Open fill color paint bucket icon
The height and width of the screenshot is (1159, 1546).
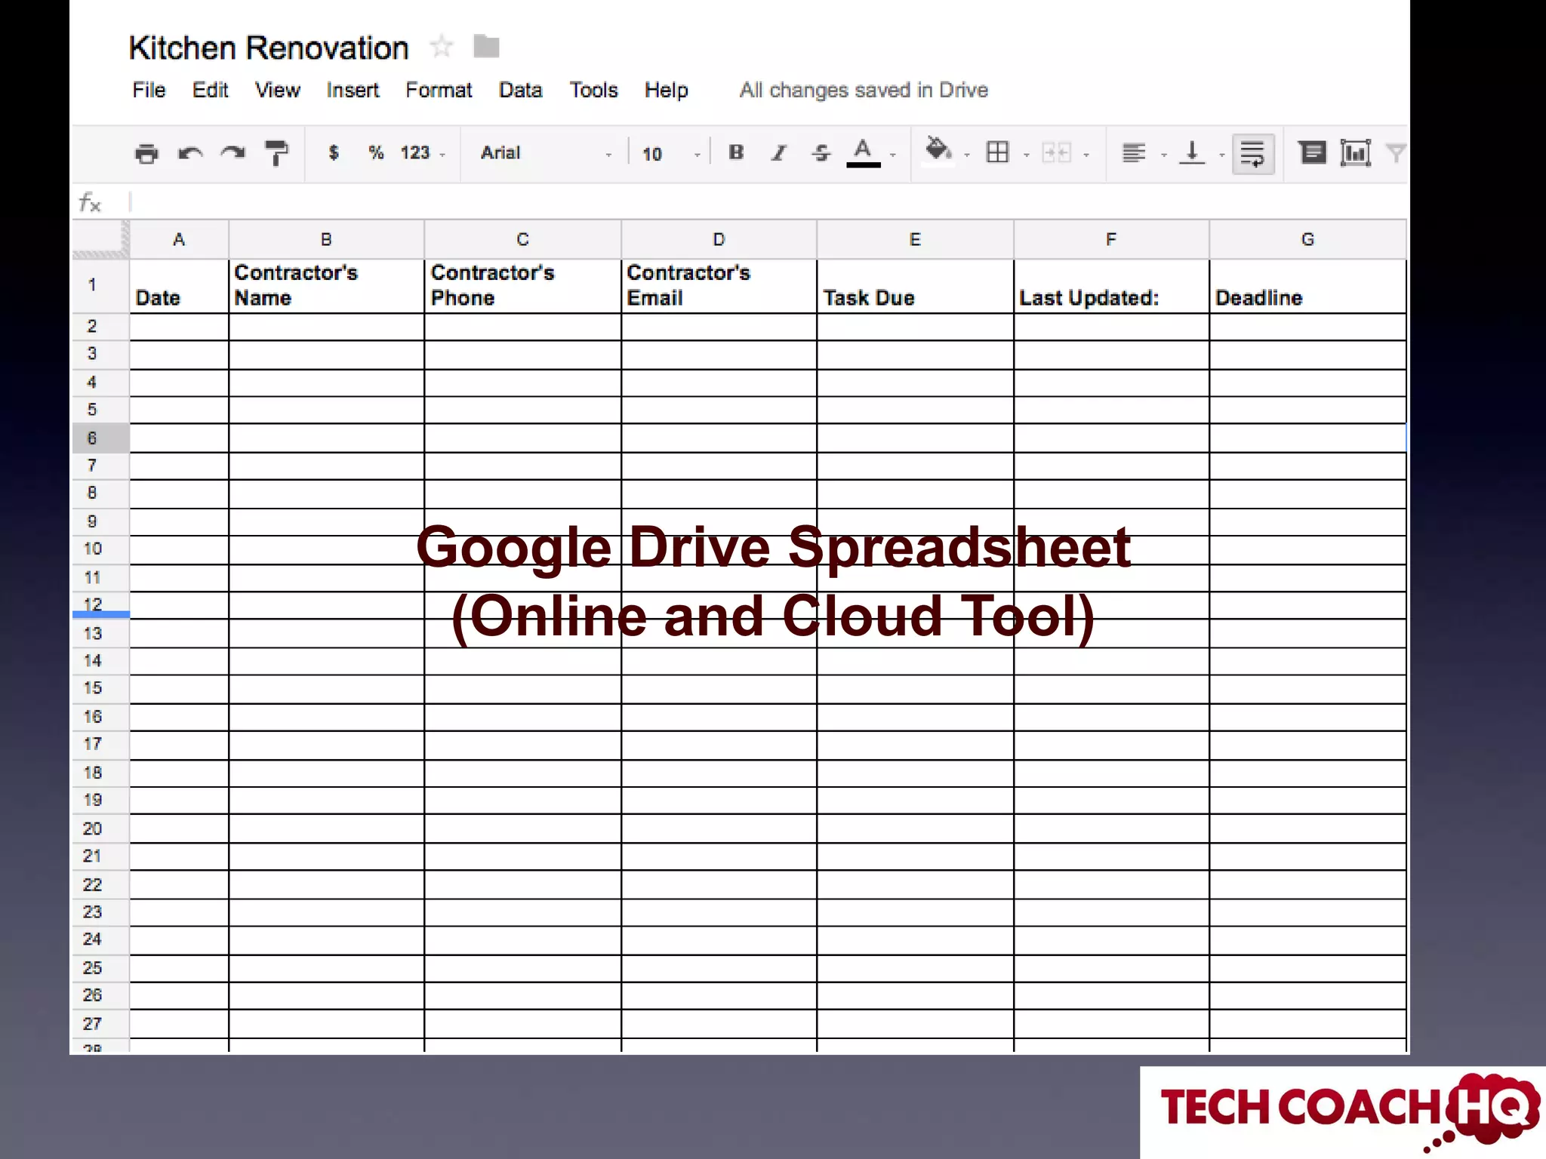click(x=938, y=150)
